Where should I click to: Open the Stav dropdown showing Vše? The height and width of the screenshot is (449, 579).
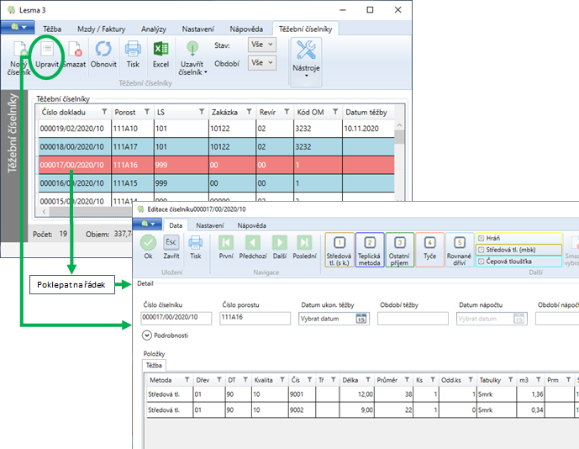tap(261, 44)
